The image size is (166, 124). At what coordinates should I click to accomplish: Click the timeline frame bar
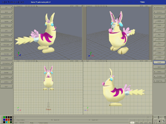click(x=80, y=117)
